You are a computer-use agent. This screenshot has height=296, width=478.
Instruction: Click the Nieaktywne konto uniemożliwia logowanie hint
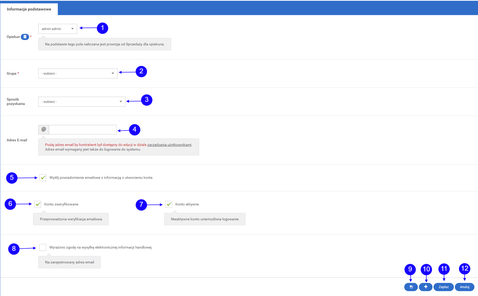click(205, 219)
